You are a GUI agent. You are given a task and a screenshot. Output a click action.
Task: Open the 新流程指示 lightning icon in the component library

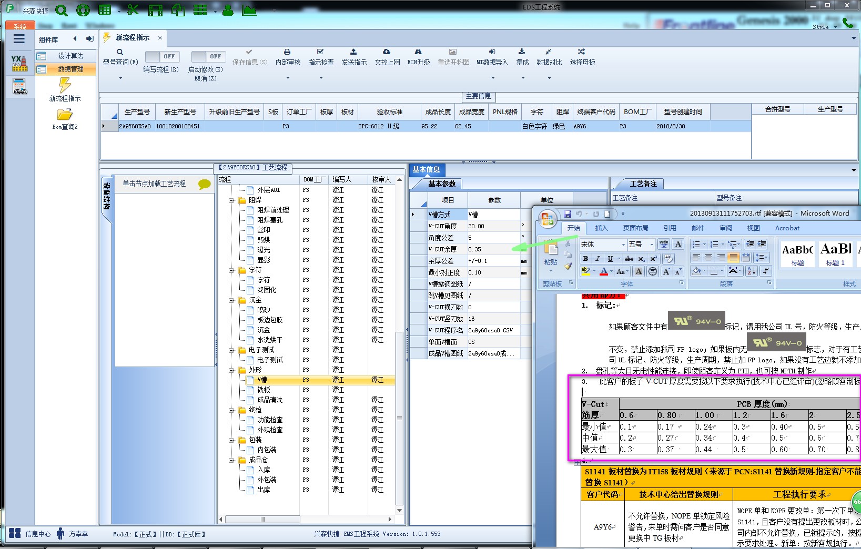[x=65, y=85]
